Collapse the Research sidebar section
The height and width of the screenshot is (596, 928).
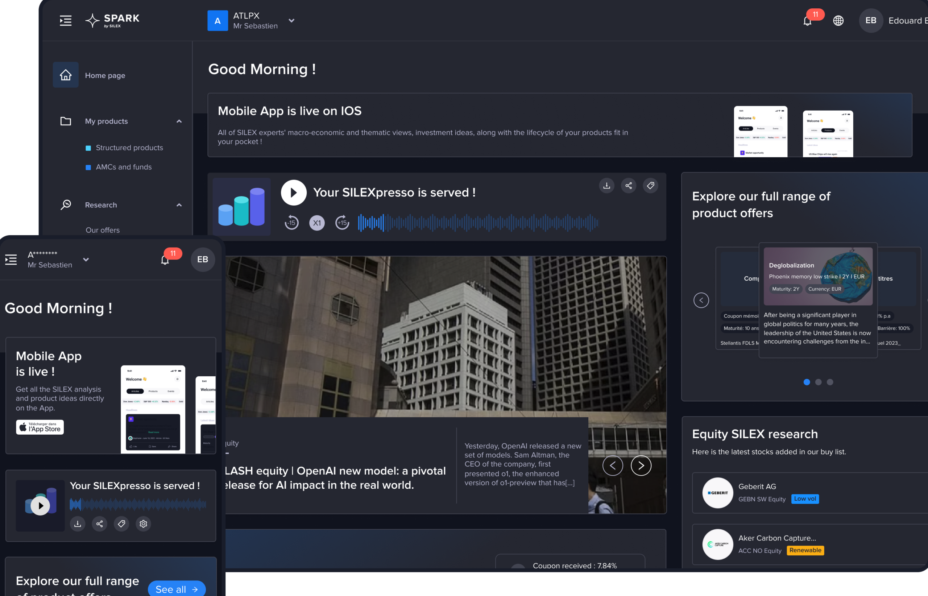pyautogui.click(x=179, y=205)
